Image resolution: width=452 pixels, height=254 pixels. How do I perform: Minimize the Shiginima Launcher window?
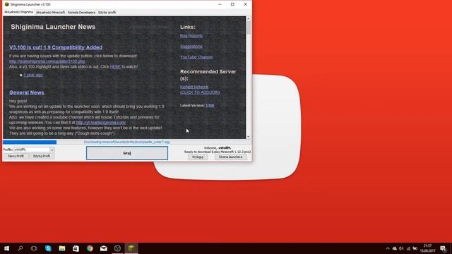click(220, 4)
